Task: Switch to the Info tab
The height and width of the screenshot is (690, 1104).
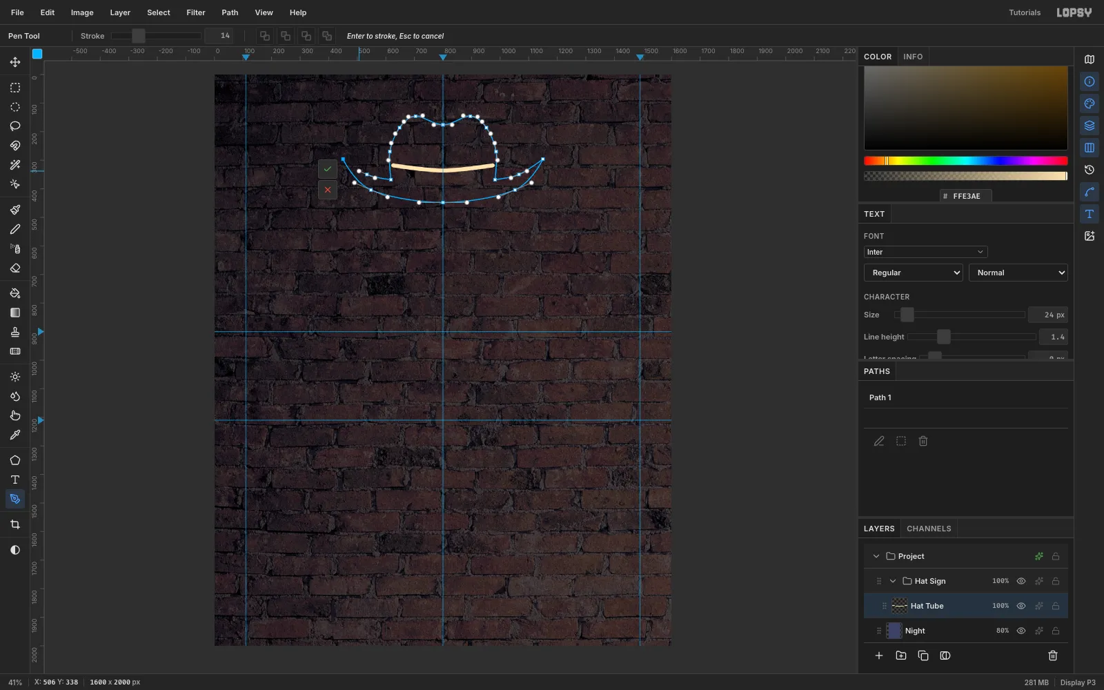Action: pyautogui.click(x=913, y=57)
